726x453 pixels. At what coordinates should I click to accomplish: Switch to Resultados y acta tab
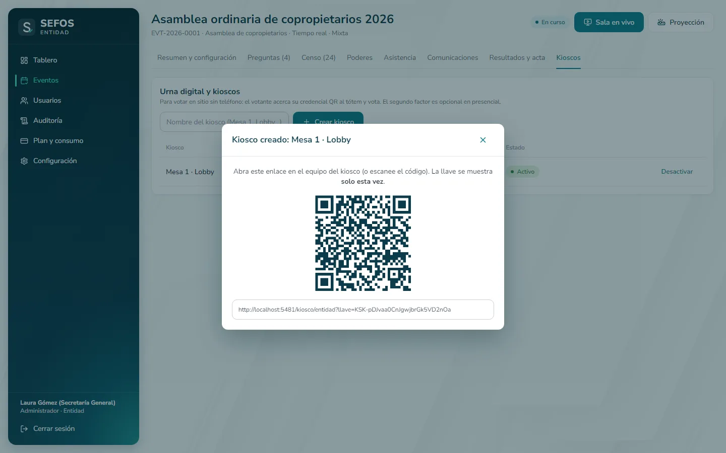click(517, 58)
